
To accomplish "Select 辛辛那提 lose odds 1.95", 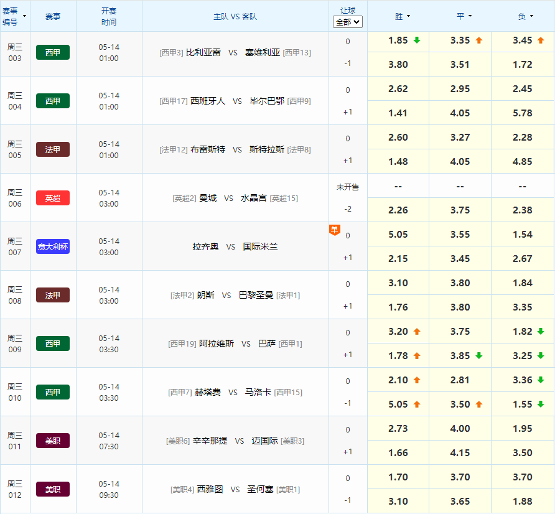I will pyautogui.click(x=523, y=428).
